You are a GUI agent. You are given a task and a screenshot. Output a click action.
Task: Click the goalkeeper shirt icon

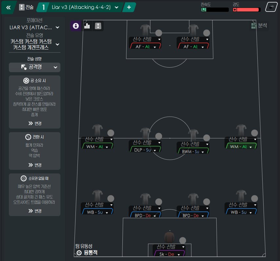pyautogui.click(x=169, y=237)
